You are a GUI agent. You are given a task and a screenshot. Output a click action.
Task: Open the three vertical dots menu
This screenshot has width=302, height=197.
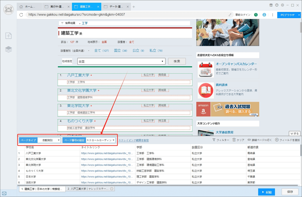tap(272, 15)
